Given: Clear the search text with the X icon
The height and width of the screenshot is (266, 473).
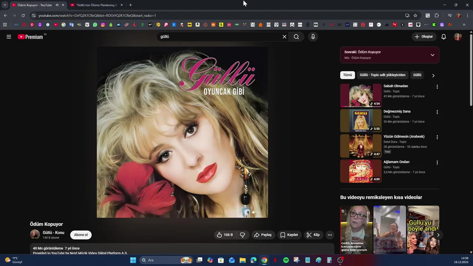Looking at the screenshot, I should [285, 37].
